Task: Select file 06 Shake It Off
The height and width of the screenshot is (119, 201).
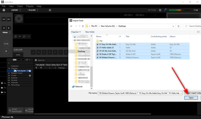Action: 142,54
